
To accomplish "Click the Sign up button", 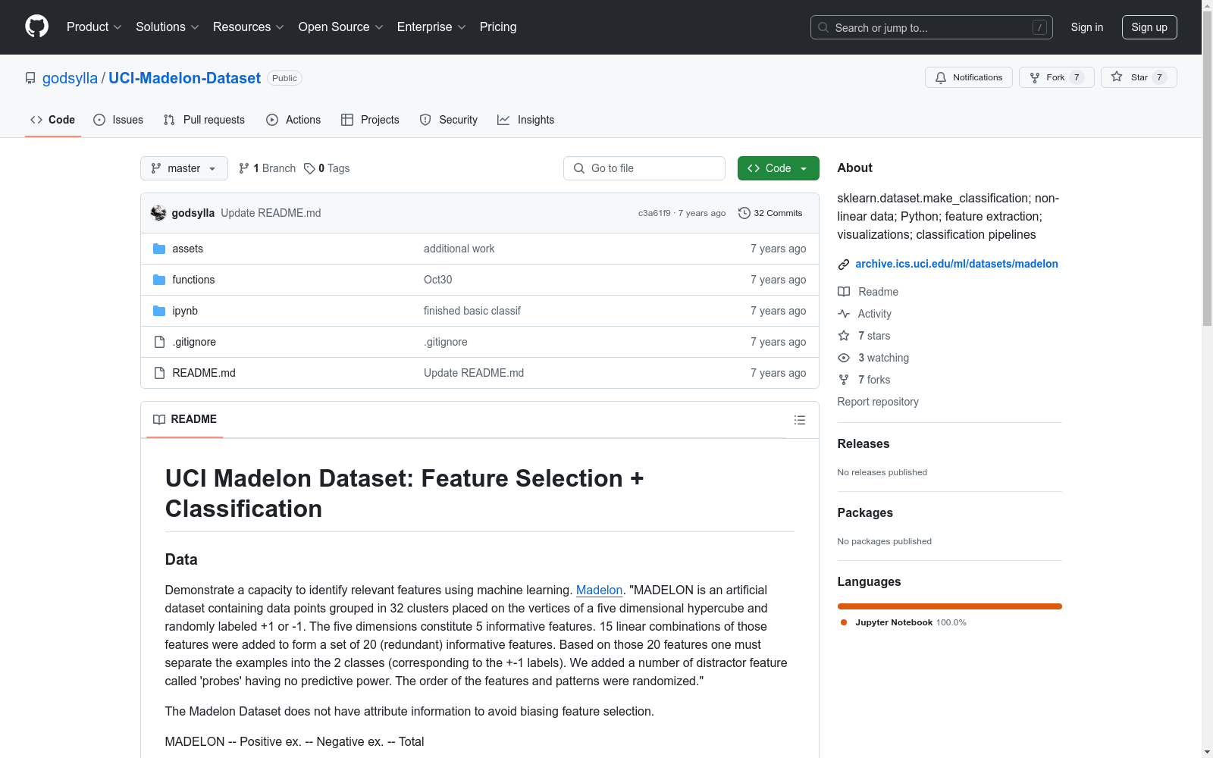I will pyautogui.click(x=1149, y=27).
